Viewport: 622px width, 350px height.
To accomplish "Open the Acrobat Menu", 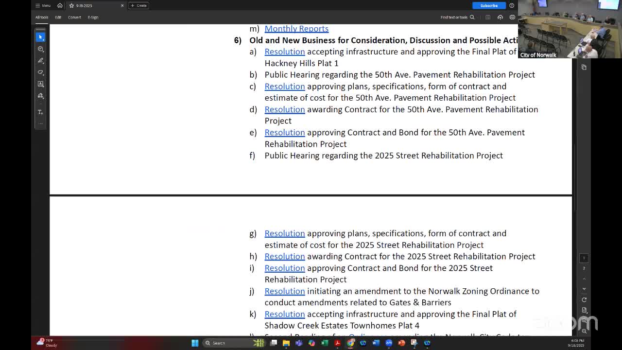I will coord(43,5).
